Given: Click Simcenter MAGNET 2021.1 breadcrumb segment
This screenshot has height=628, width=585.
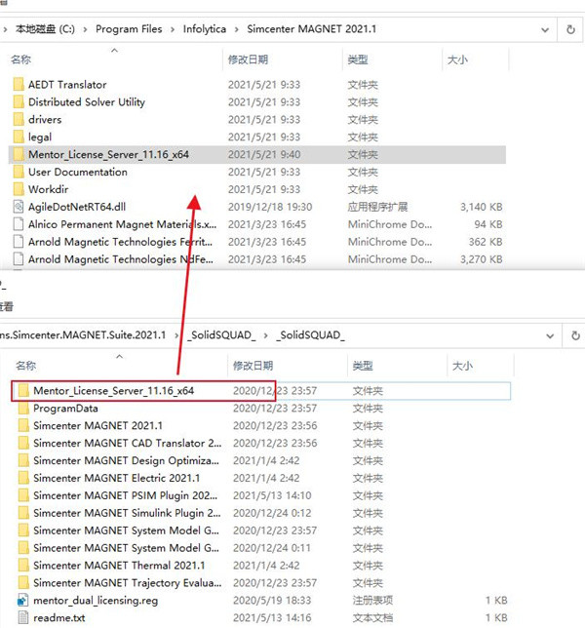Looking at the screenshot, I should pos(312,29).
